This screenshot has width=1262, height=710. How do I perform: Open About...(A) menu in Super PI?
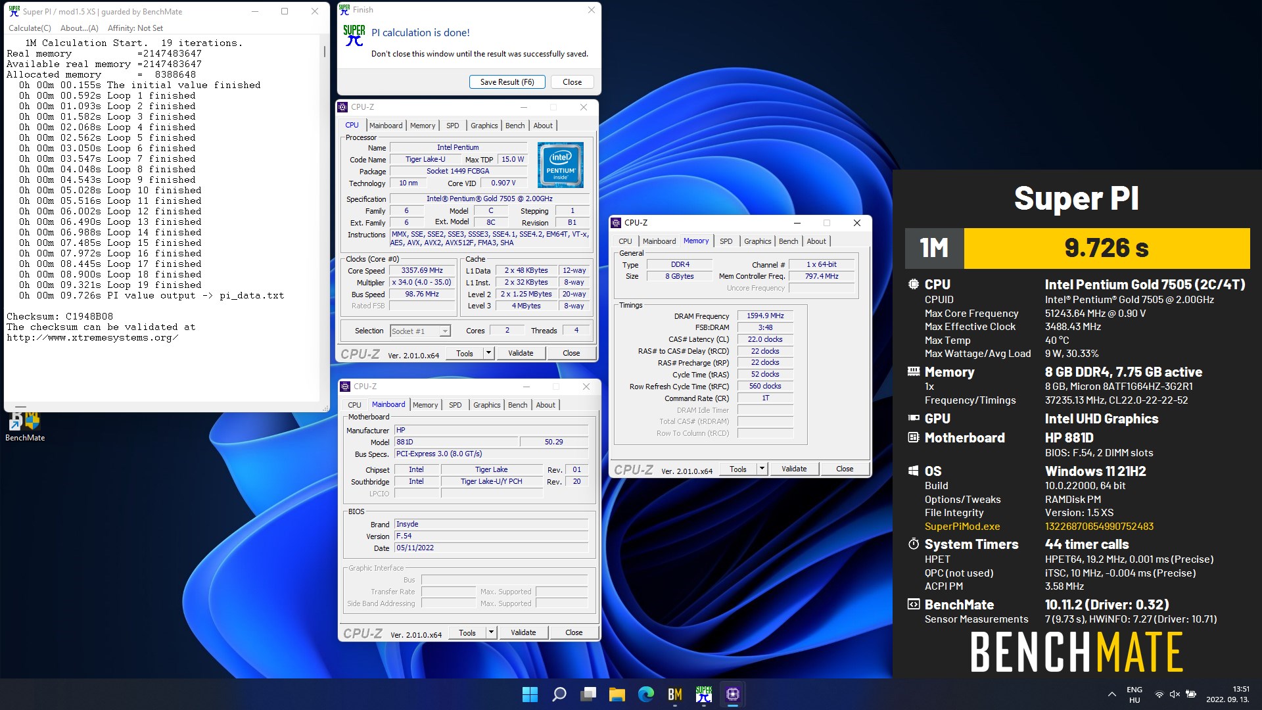[79, 28]
